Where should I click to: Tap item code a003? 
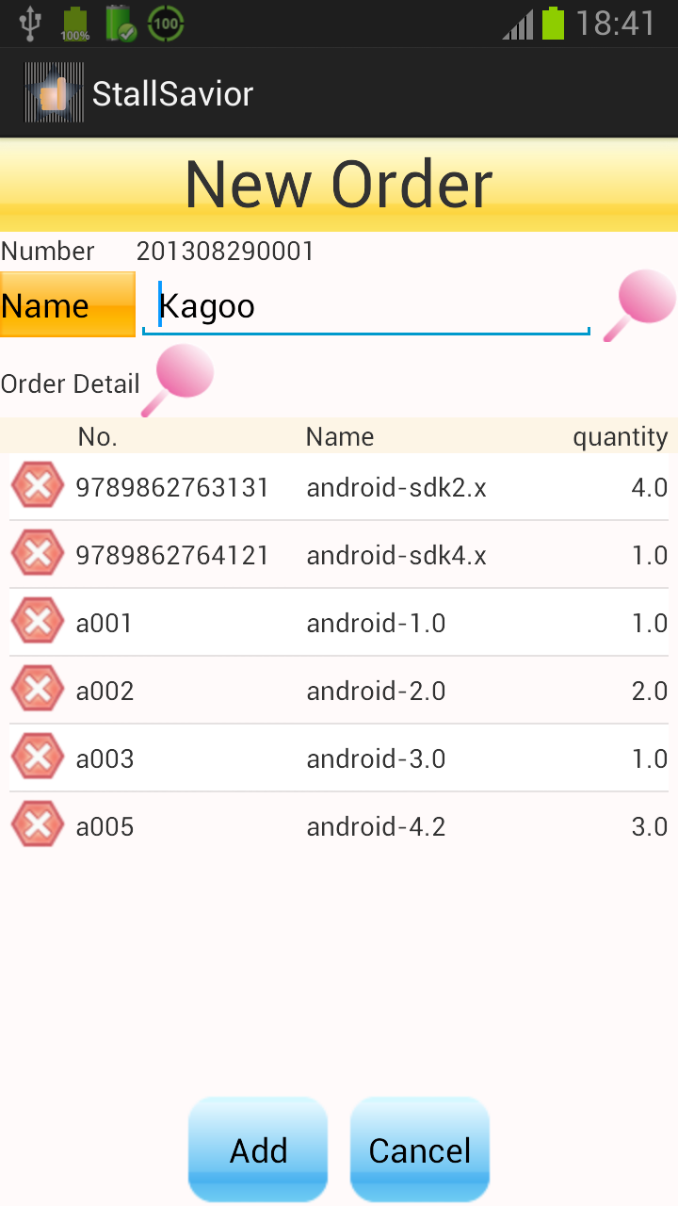tap(105, 758)
